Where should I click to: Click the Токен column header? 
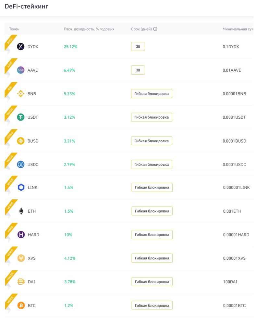point(14,29)
